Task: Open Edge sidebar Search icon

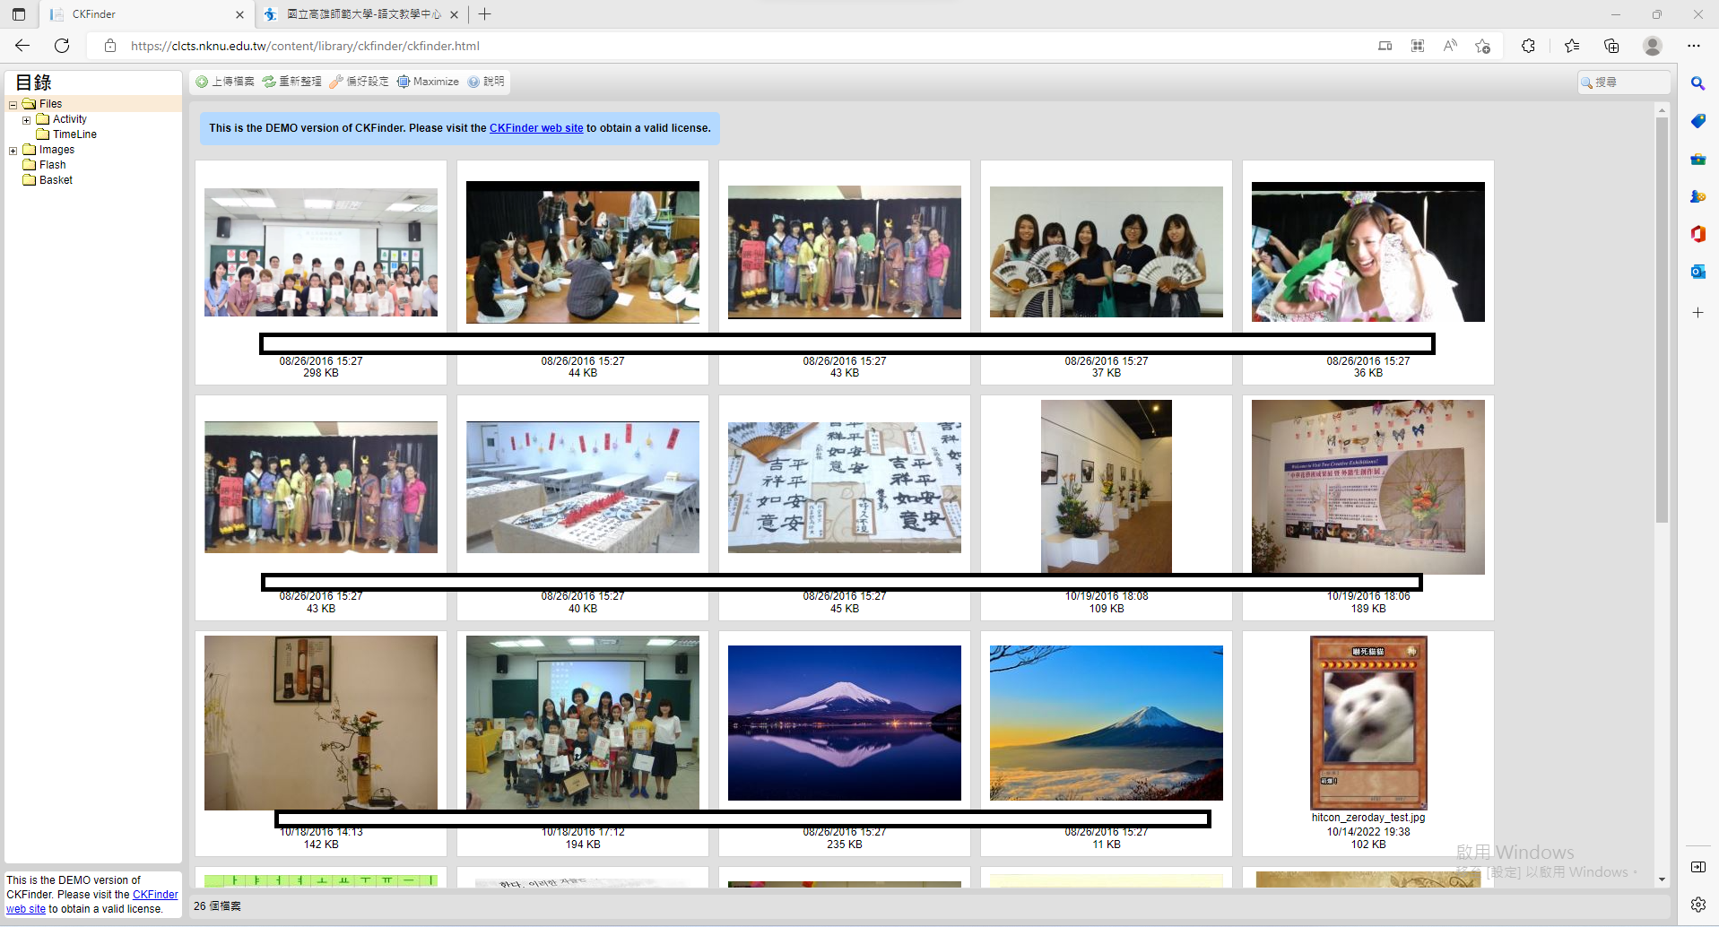Action: (1697, 83)
